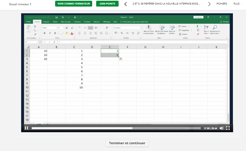Click the cell borders icon
This screenshot has height=151, width=246.
pos(61,33)
